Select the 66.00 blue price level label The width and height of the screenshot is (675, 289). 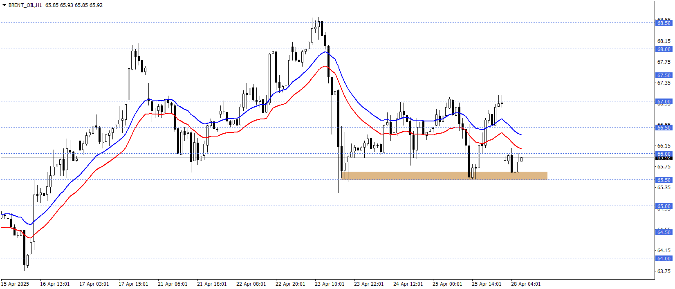click(x=664, y=154)
